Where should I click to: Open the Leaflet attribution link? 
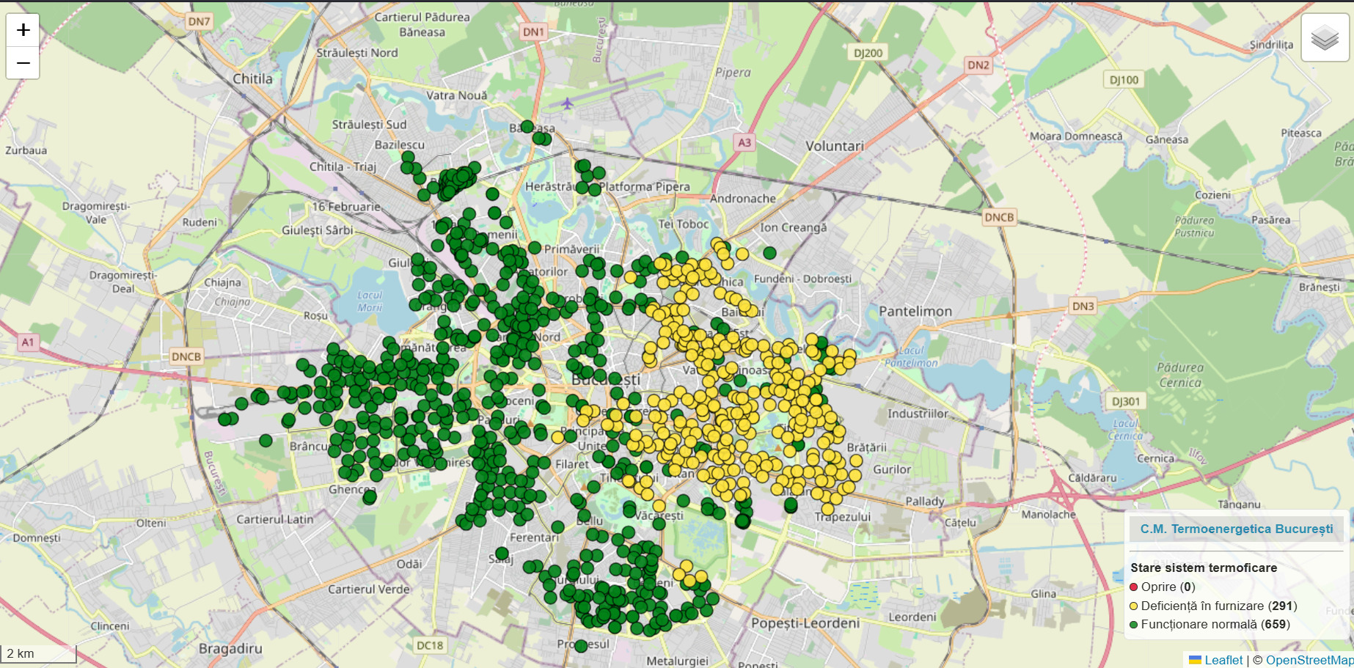[1223, 660]
